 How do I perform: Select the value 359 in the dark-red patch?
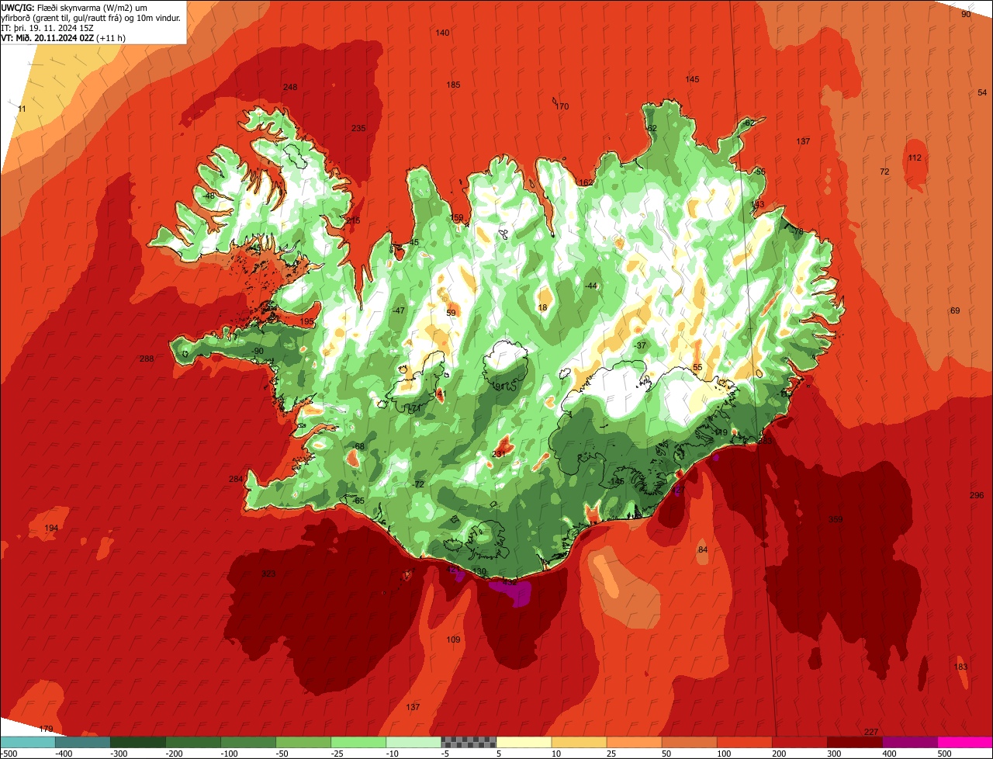point(836,519)
